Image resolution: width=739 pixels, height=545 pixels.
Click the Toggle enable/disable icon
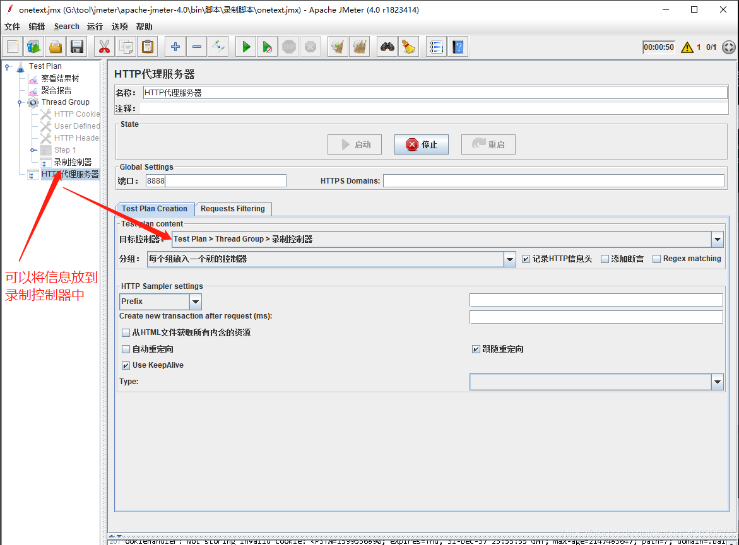click(x=218, y=47)
